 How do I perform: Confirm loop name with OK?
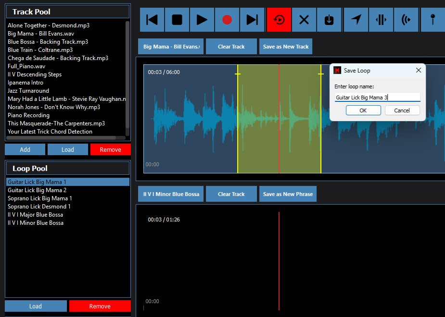tap(363, 110)
